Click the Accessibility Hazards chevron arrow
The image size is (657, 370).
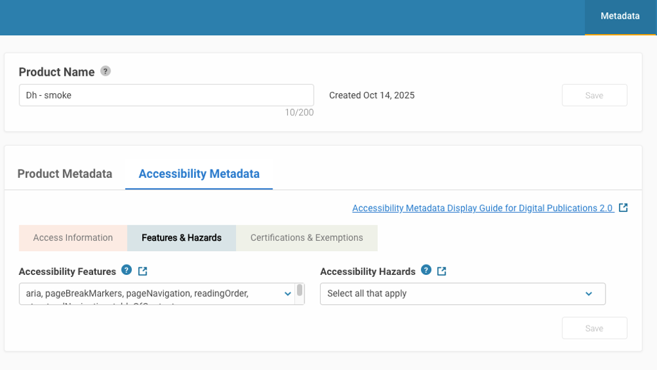[588, 294]
